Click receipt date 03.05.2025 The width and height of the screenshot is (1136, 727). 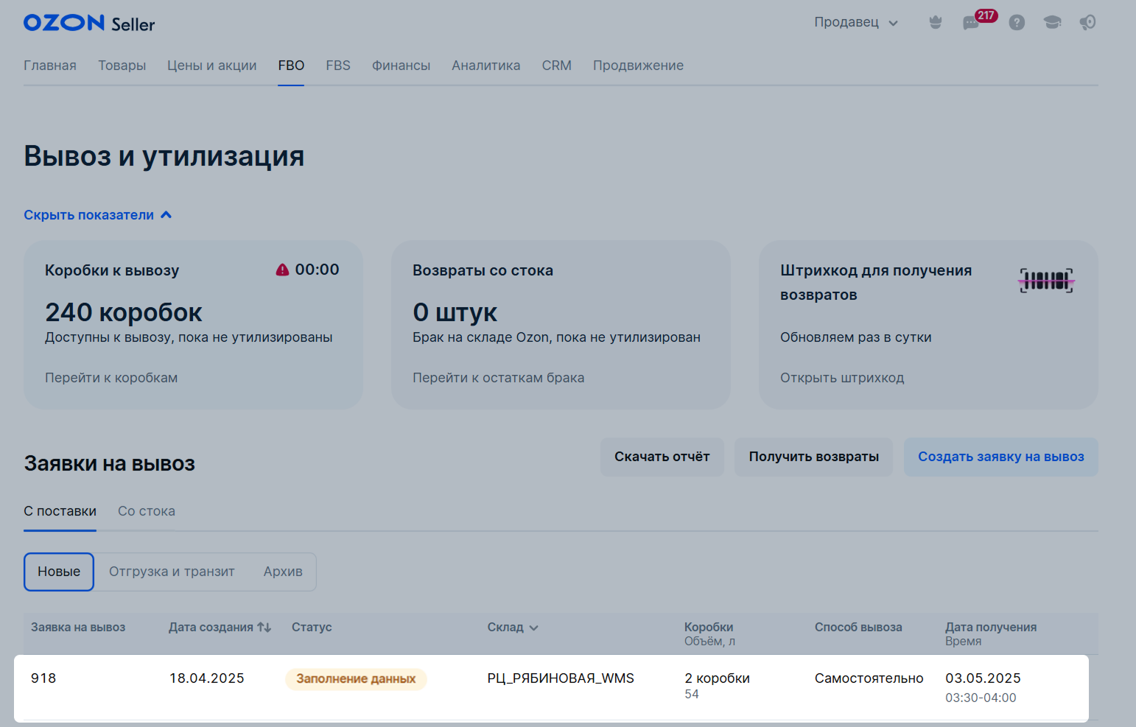[x=983, y=678]
